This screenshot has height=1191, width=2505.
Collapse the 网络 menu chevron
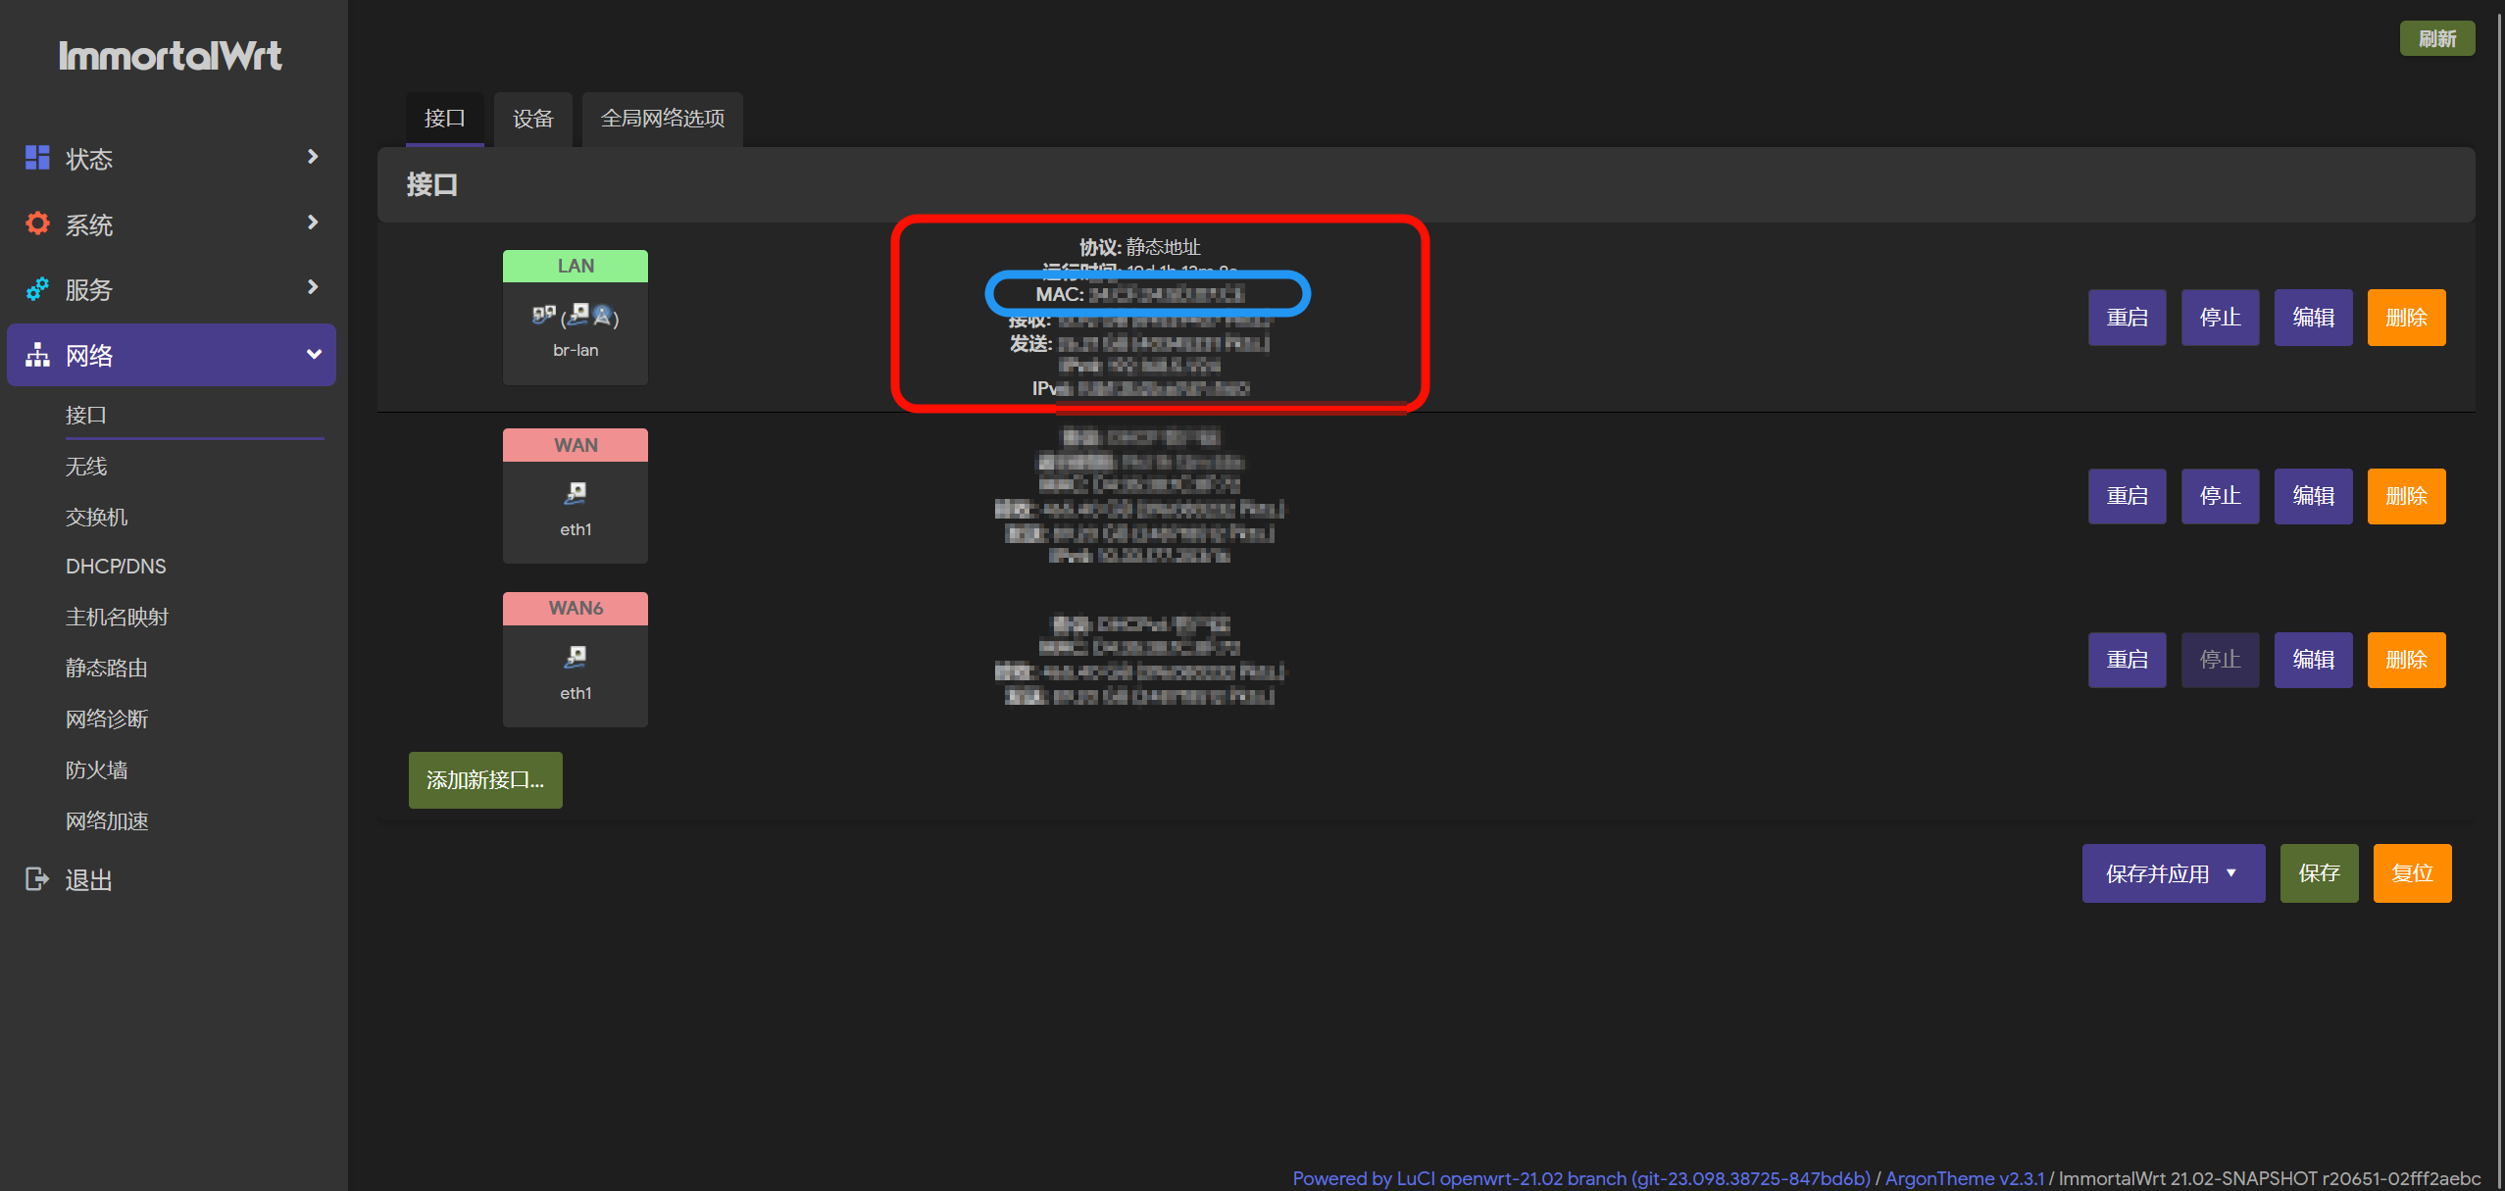click(314, 355)
